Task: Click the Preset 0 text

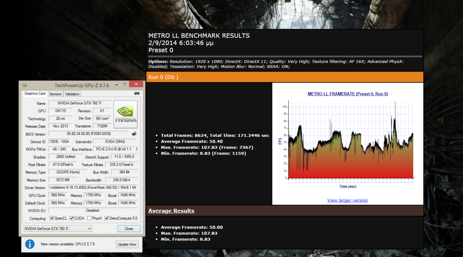Action: click(x=161, y=50)
